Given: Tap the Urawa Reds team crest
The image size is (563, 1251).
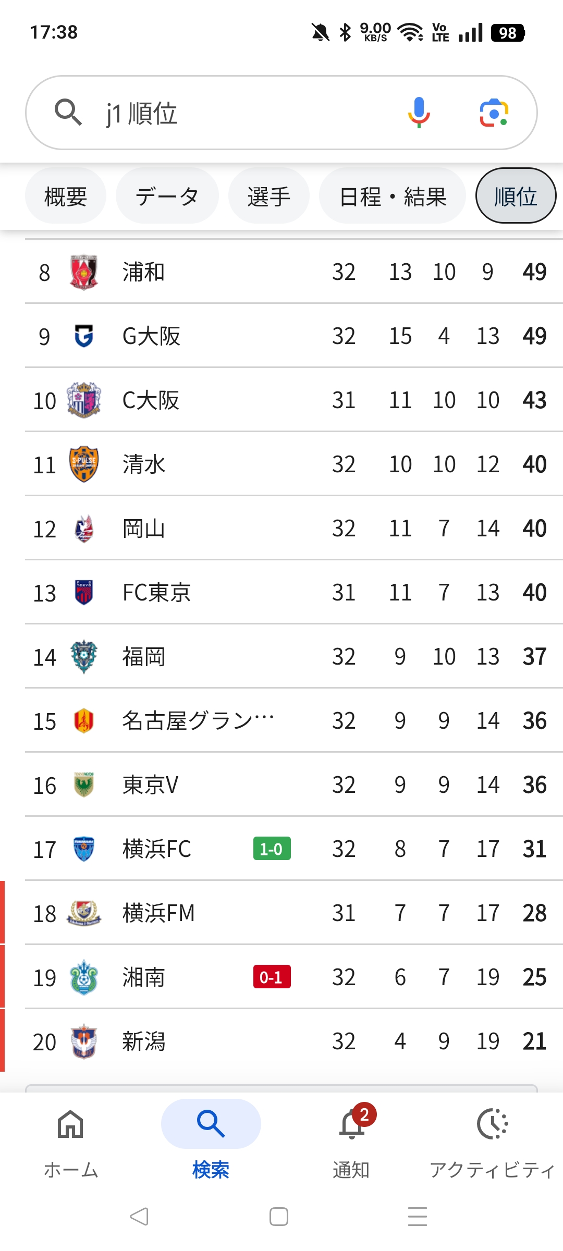Looking at the screenshot, I should coord(84,272).
